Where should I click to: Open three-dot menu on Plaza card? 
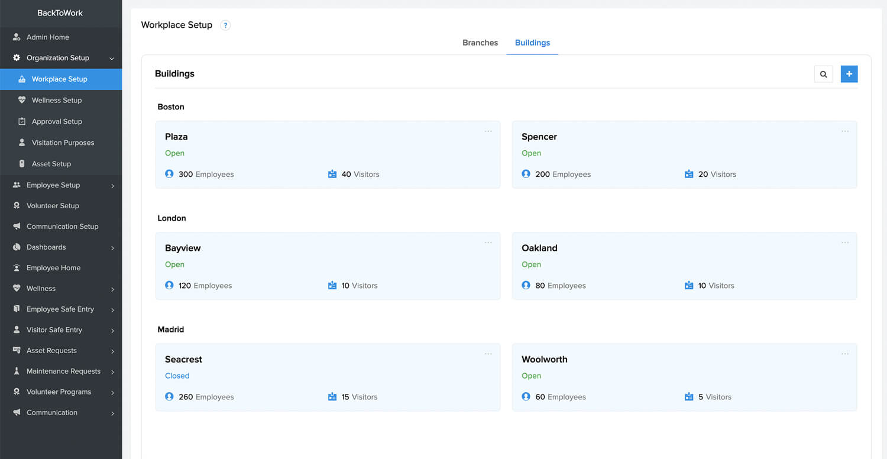(x=488, y=131)
